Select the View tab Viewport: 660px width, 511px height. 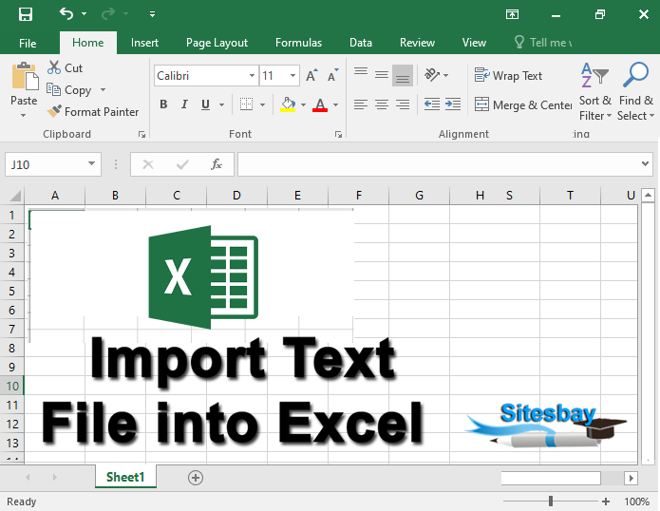474,43
